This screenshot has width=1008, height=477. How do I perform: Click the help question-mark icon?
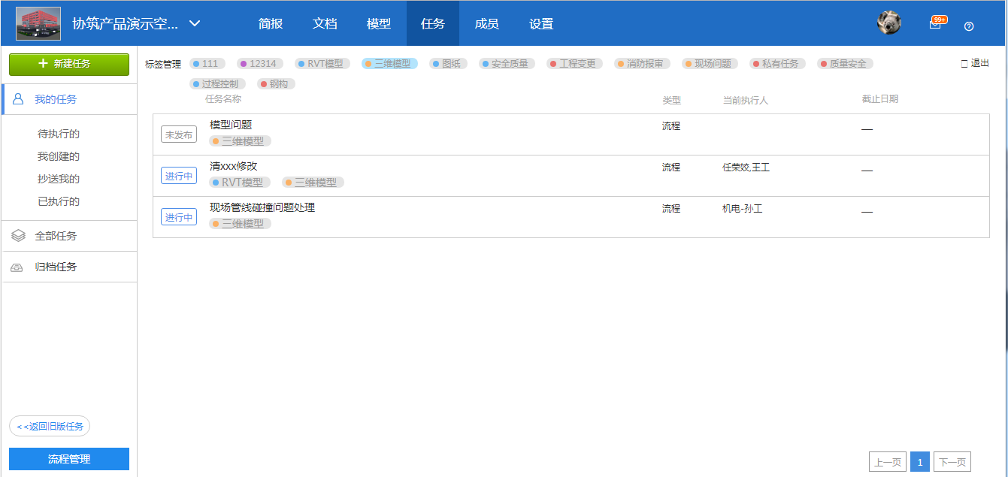pos(969,25)
